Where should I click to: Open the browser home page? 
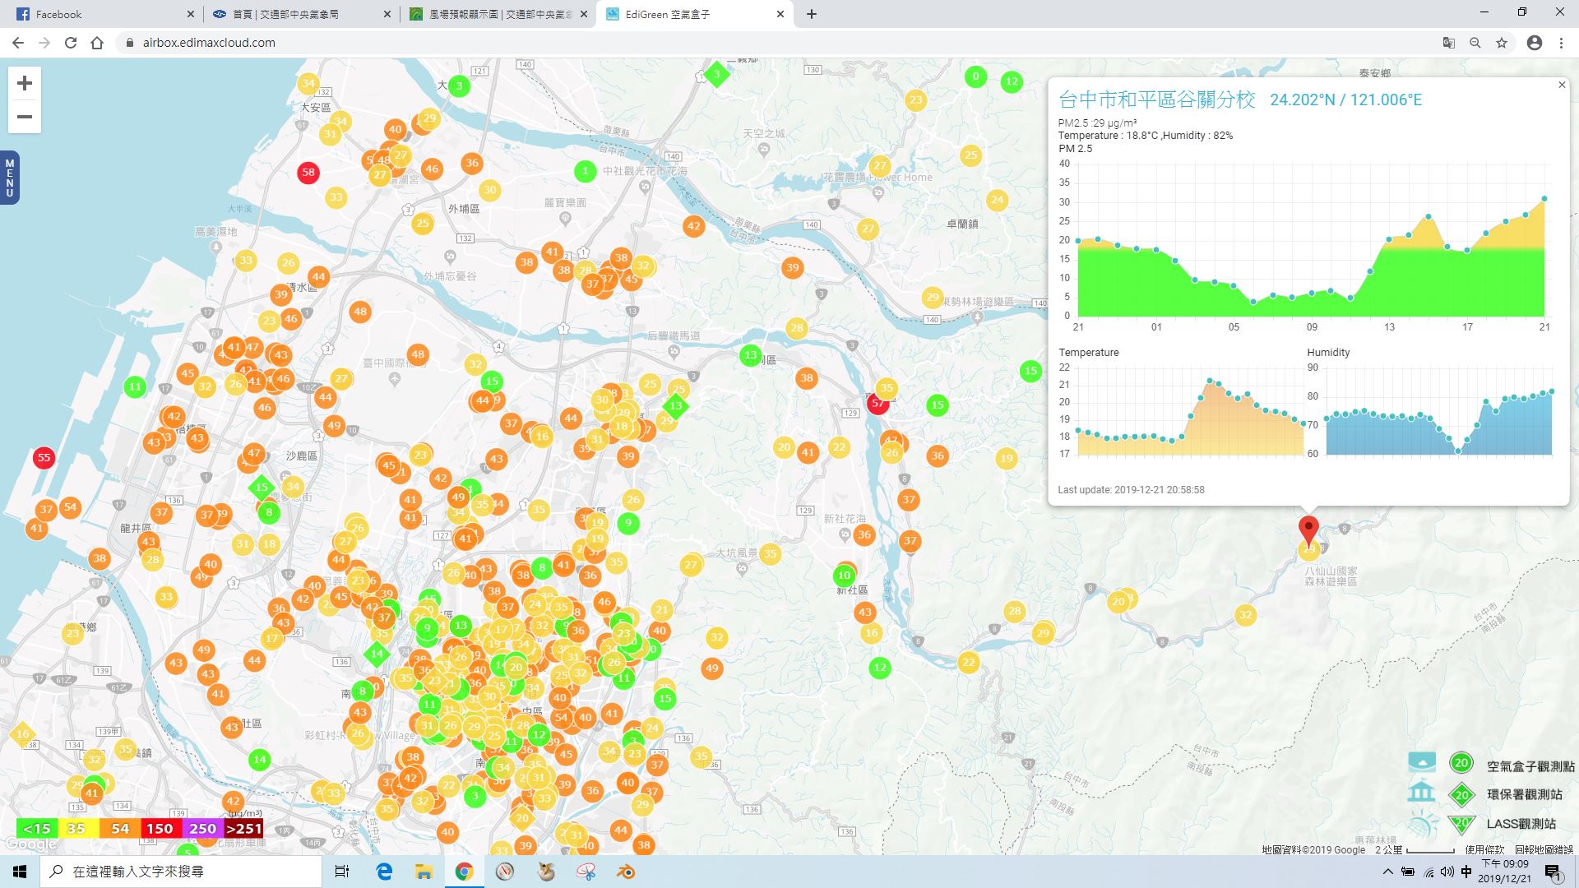point(97,43)
